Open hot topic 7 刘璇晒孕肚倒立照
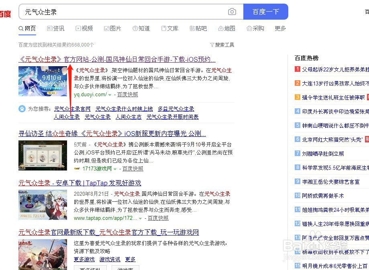 point(323,154)
